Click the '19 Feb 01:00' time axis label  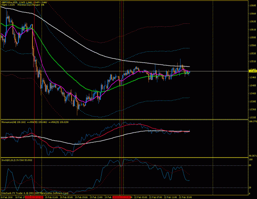pos(52,197)
